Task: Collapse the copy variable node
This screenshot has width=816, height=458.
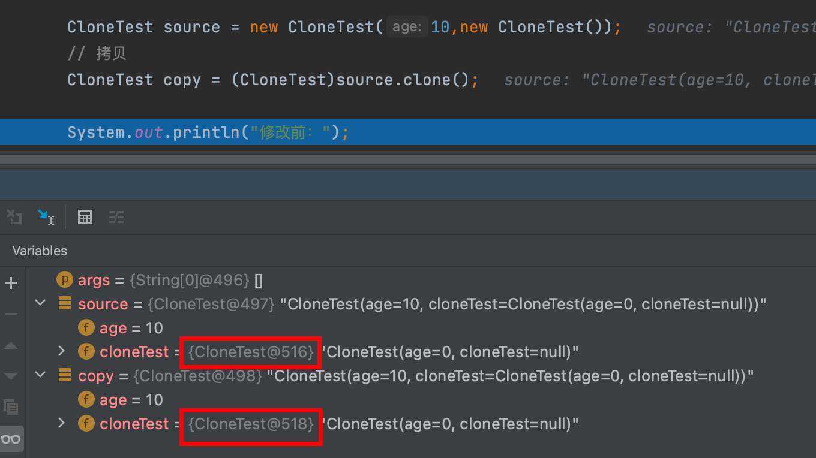Action: coord(40,376)
